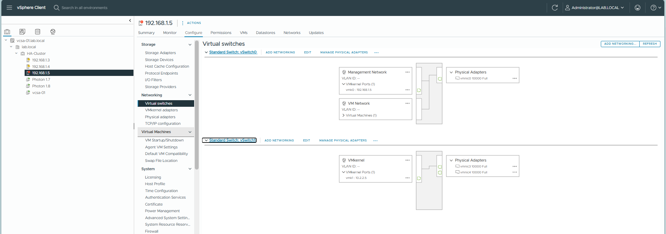
Task: Open vmnic0 adapter options ellipsis
Action: click(x=514, y=78)
